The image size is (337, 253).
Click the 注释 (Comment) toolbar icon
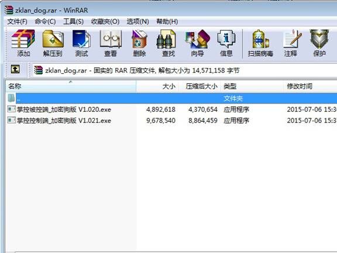[x=293, y=39]
